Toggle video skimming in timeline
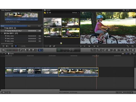Screen dimensions: 136x102 pos(123,54)
